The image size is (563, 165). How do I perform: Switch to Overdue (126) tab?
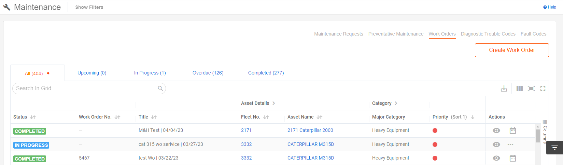[208, 73]
